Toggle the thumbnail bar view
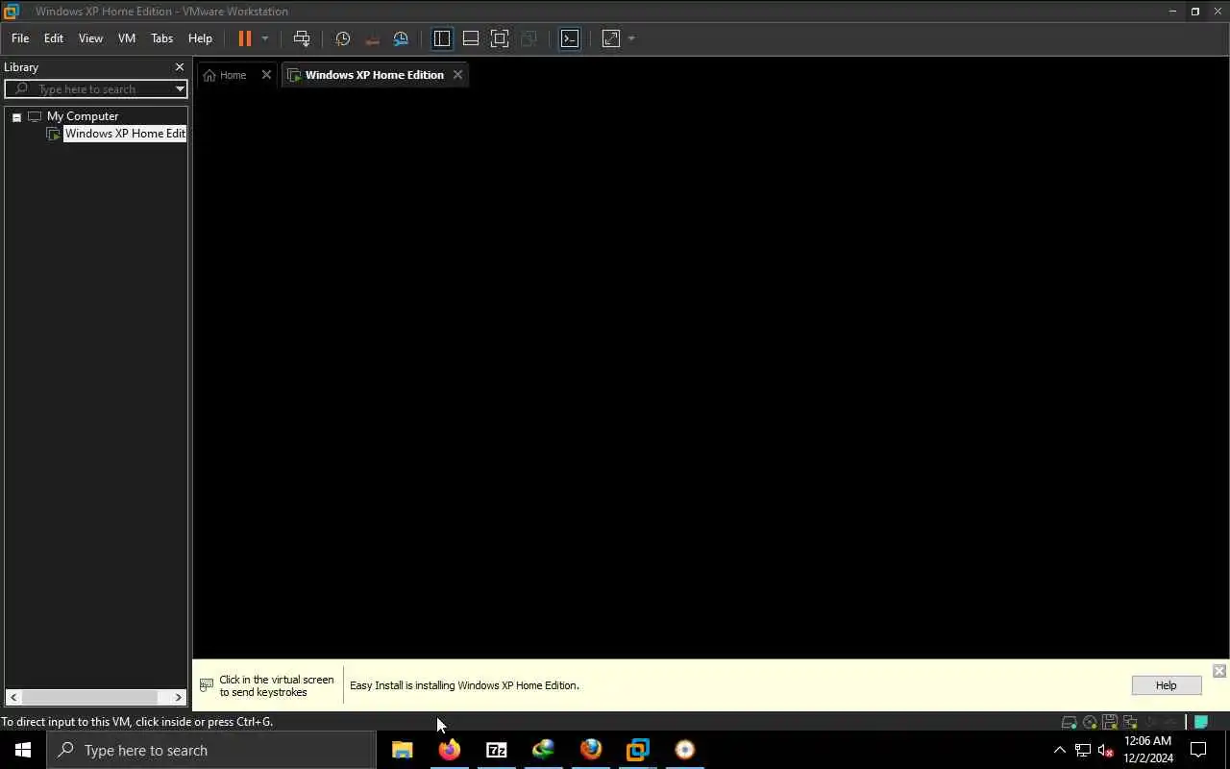 click(x=471, y=38)
